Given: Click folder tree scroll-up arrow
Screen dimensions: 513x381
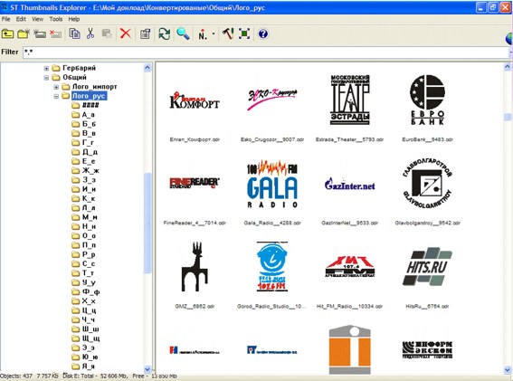Looking at the screenshot, I should click(147, 68).
